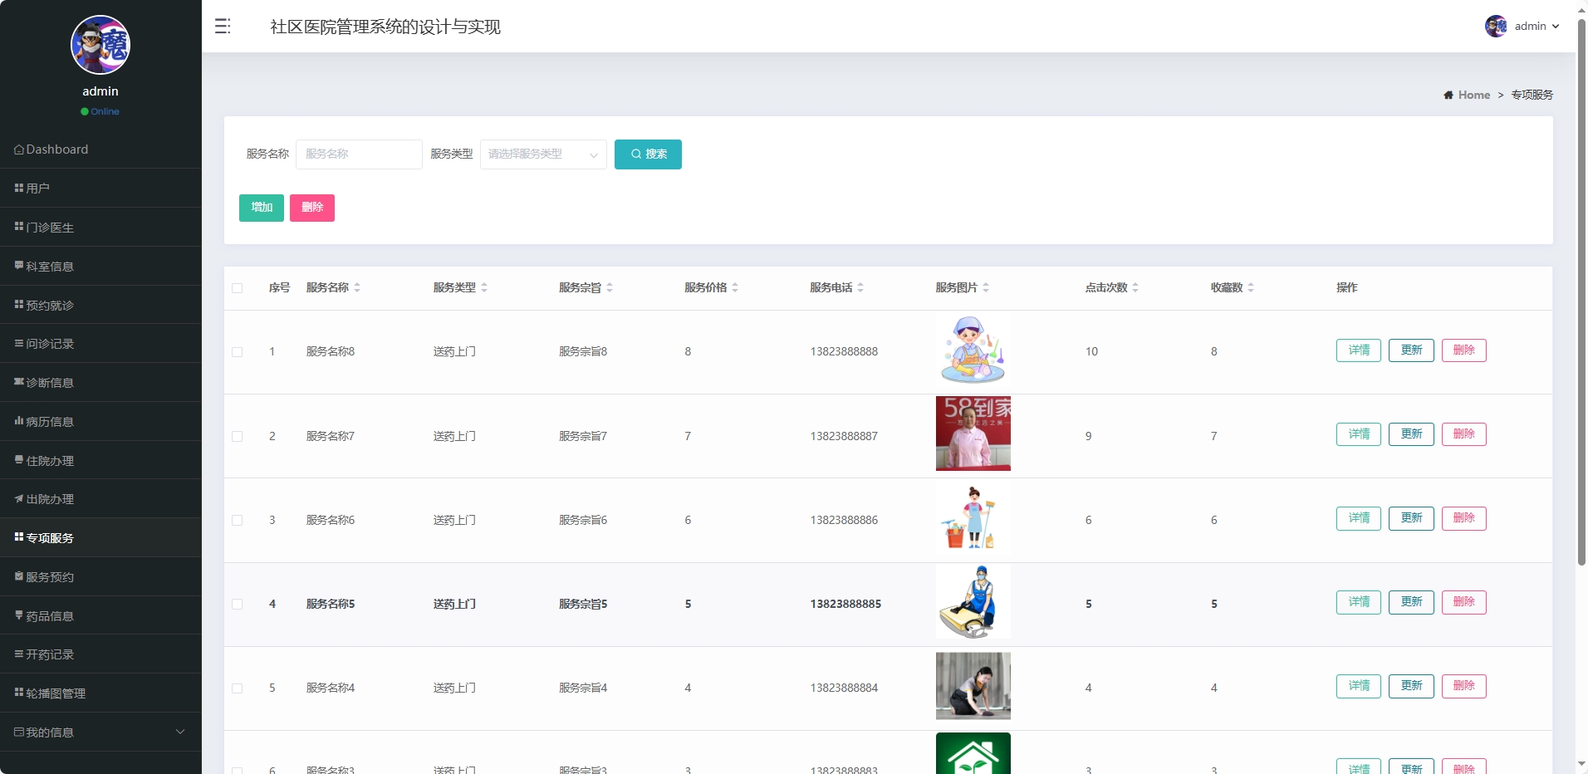The width and height of the screenshot is (1588, 774).
Task: Navigate to 预约就诊 in the sidebar
Action: pos(100,305)
